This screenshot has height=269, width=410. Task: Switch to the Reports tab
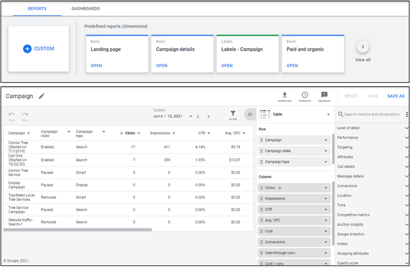click(37, 9)
